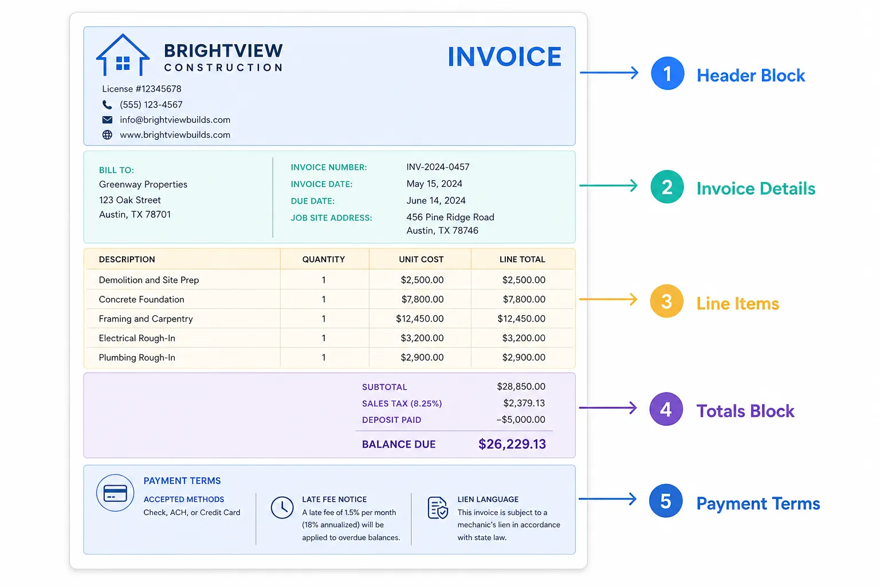
Task: Click the subtotal amount $28,850.00
Action: click(x=521, y=387)
